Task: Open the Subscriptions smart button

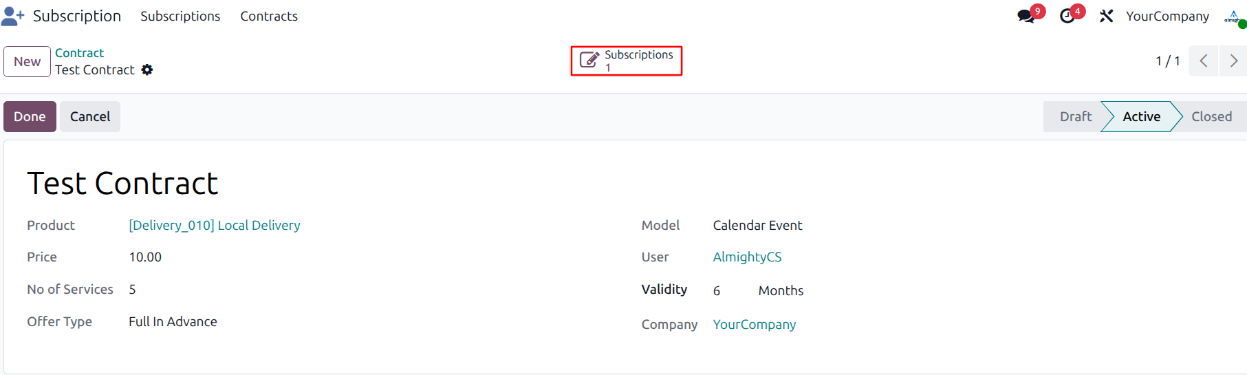Action: [626, 61]
